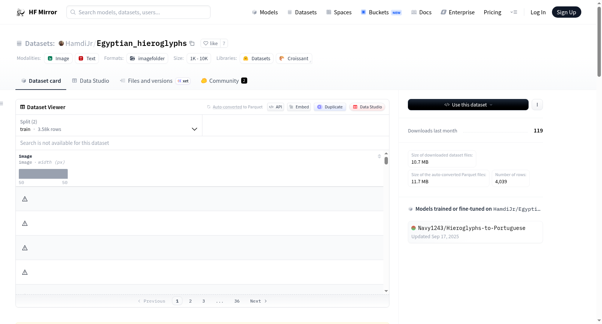Viewport: 602px width, 324px height.
Task: Click the Egyptian_hieroglyphs dataset title
Action: coord(141,43)
